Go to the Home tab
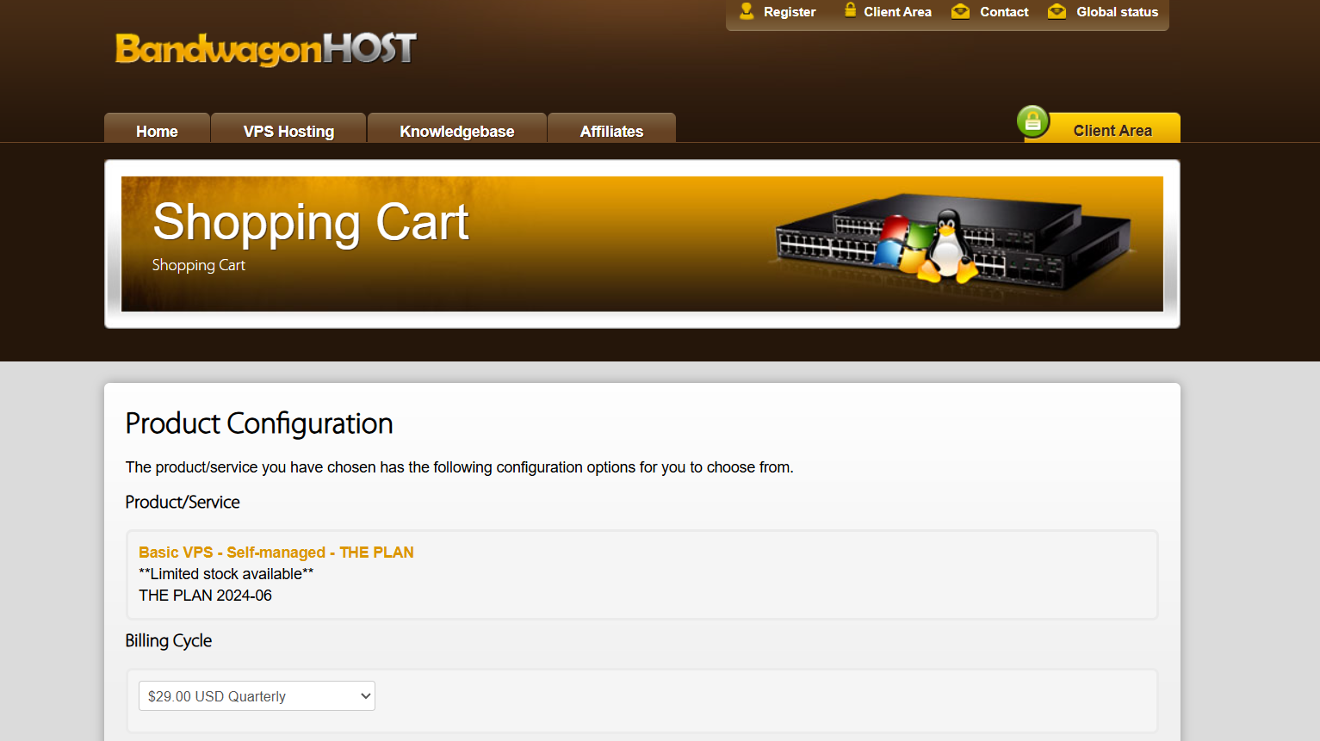This screenshot has height=741, width=1320. 157,128
